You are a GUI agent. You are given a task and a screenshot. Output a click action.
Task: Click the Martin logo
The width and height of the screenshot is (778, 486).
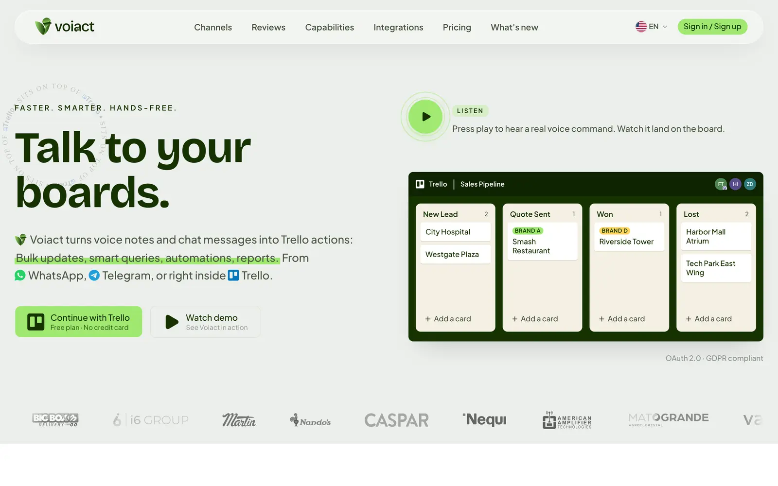[x=239, y=420]
